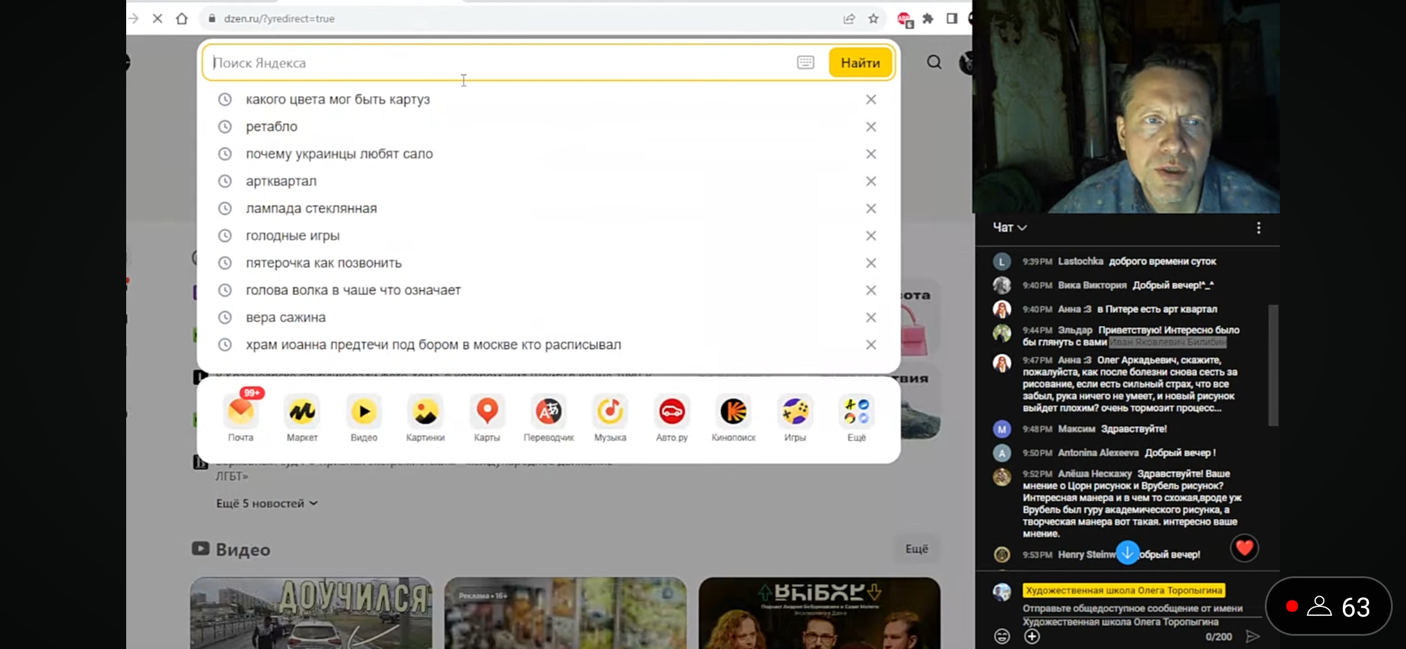Click the live viewer count badge showing 63

(1328, 607)
